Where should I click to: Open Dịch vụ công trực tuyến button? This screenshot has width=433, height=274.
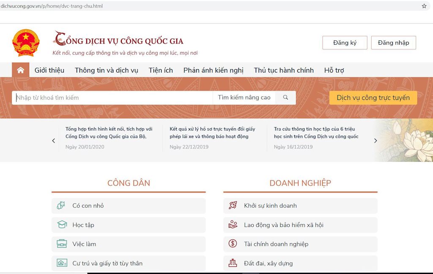[373, 98]
